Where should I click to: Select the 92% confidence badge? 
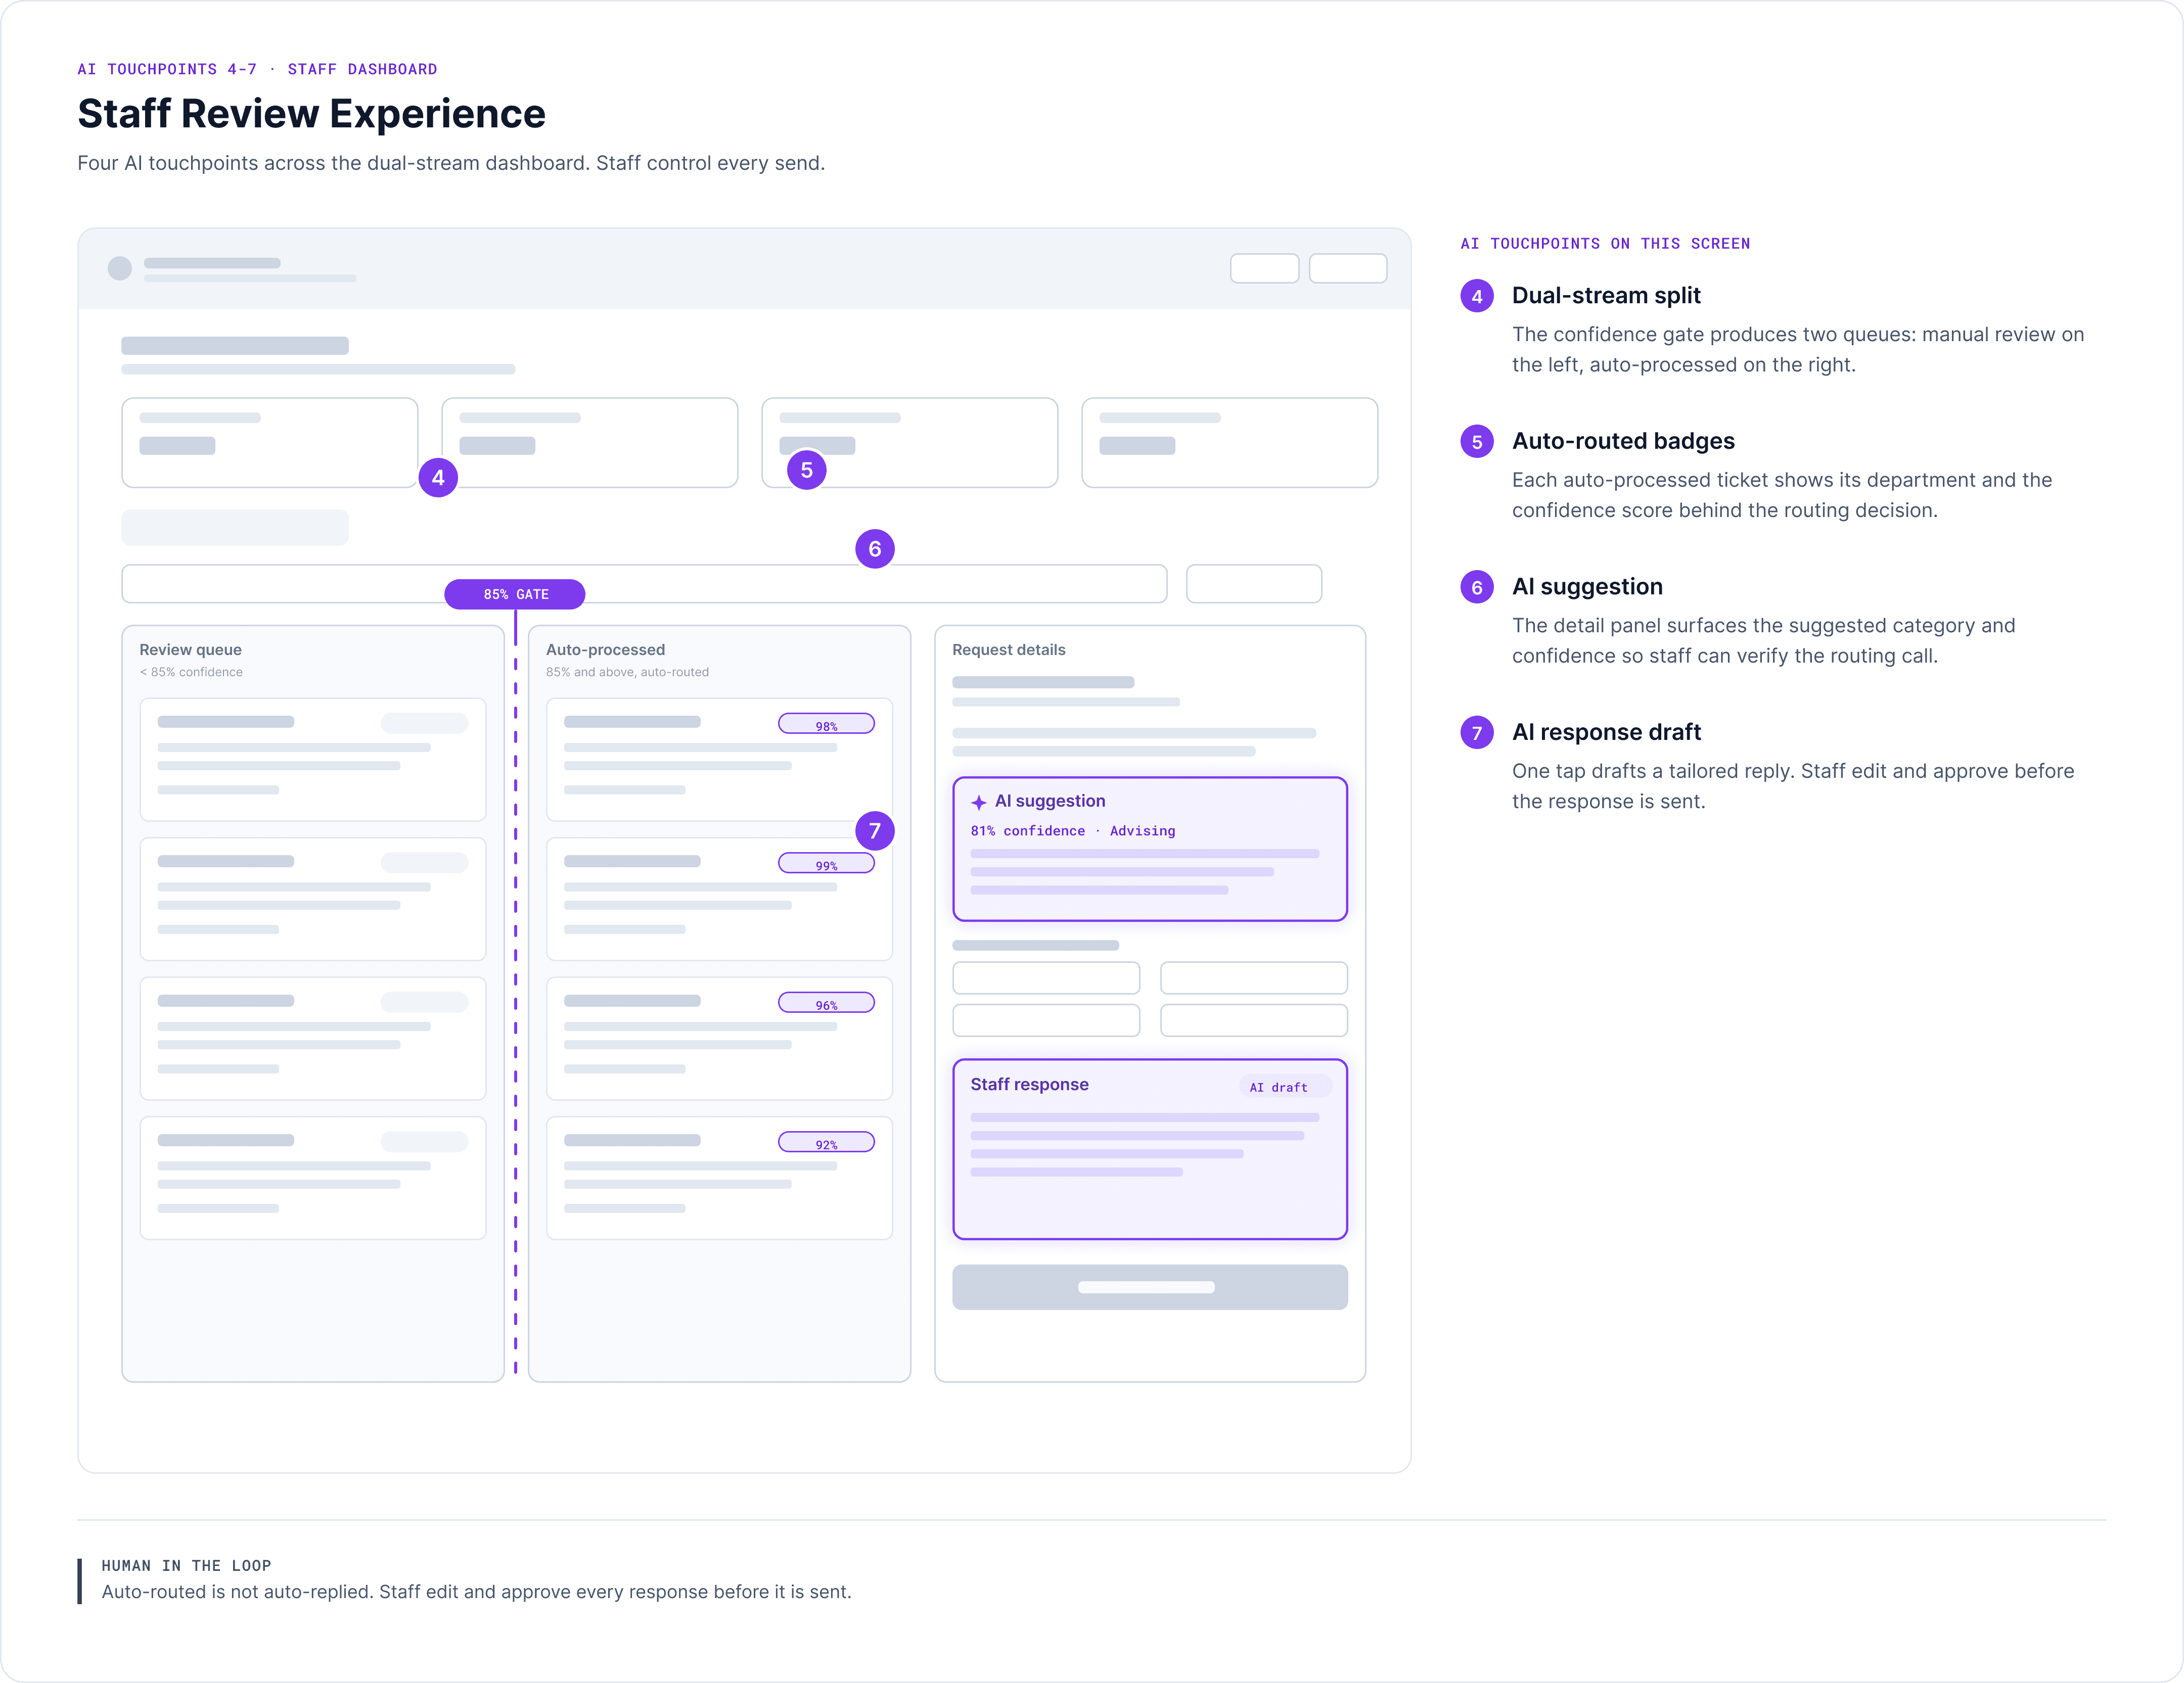827,1142
